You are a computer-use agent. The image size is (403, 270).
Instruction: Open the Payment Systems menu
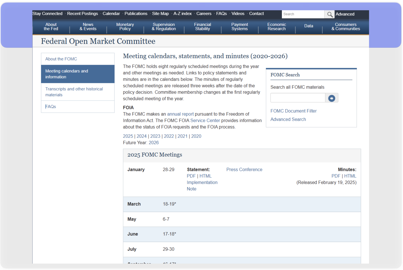pos(240,27)
